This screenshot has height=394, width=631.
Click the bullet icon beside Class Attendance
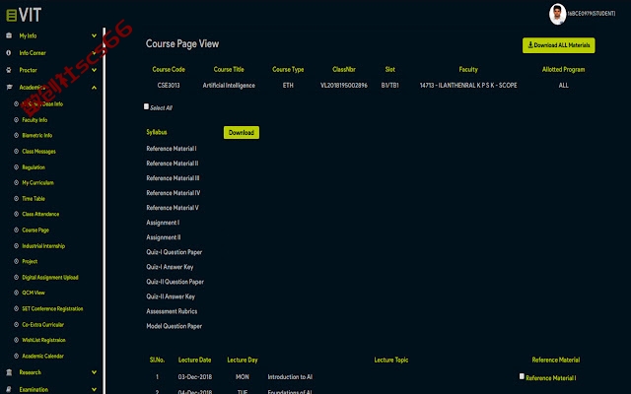coord(16,215)
